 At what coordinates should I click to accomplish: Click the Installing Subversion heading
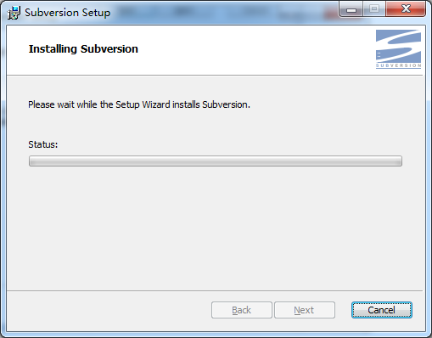point(83,49)
